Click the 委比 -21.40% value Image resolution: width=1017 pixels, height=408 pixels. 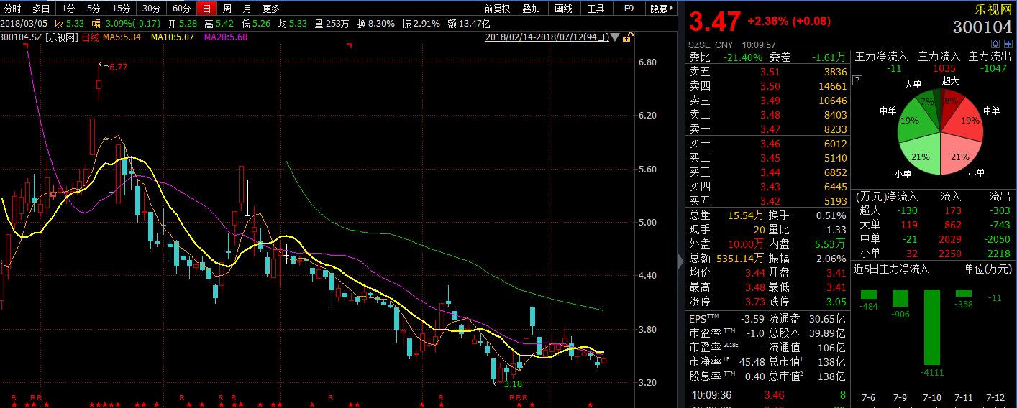pos(742,57)
